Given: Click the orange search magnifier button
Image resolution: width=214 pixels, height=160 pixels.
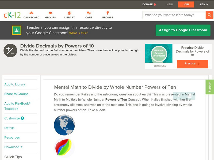Looking at the screenshot, I should point(209,15).
